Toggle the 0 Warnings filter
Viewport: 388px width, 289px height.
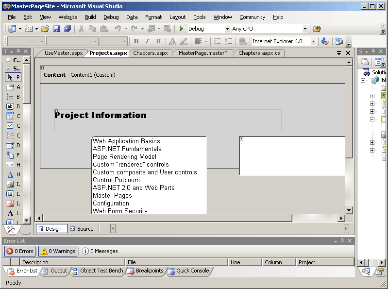[58, 251]
